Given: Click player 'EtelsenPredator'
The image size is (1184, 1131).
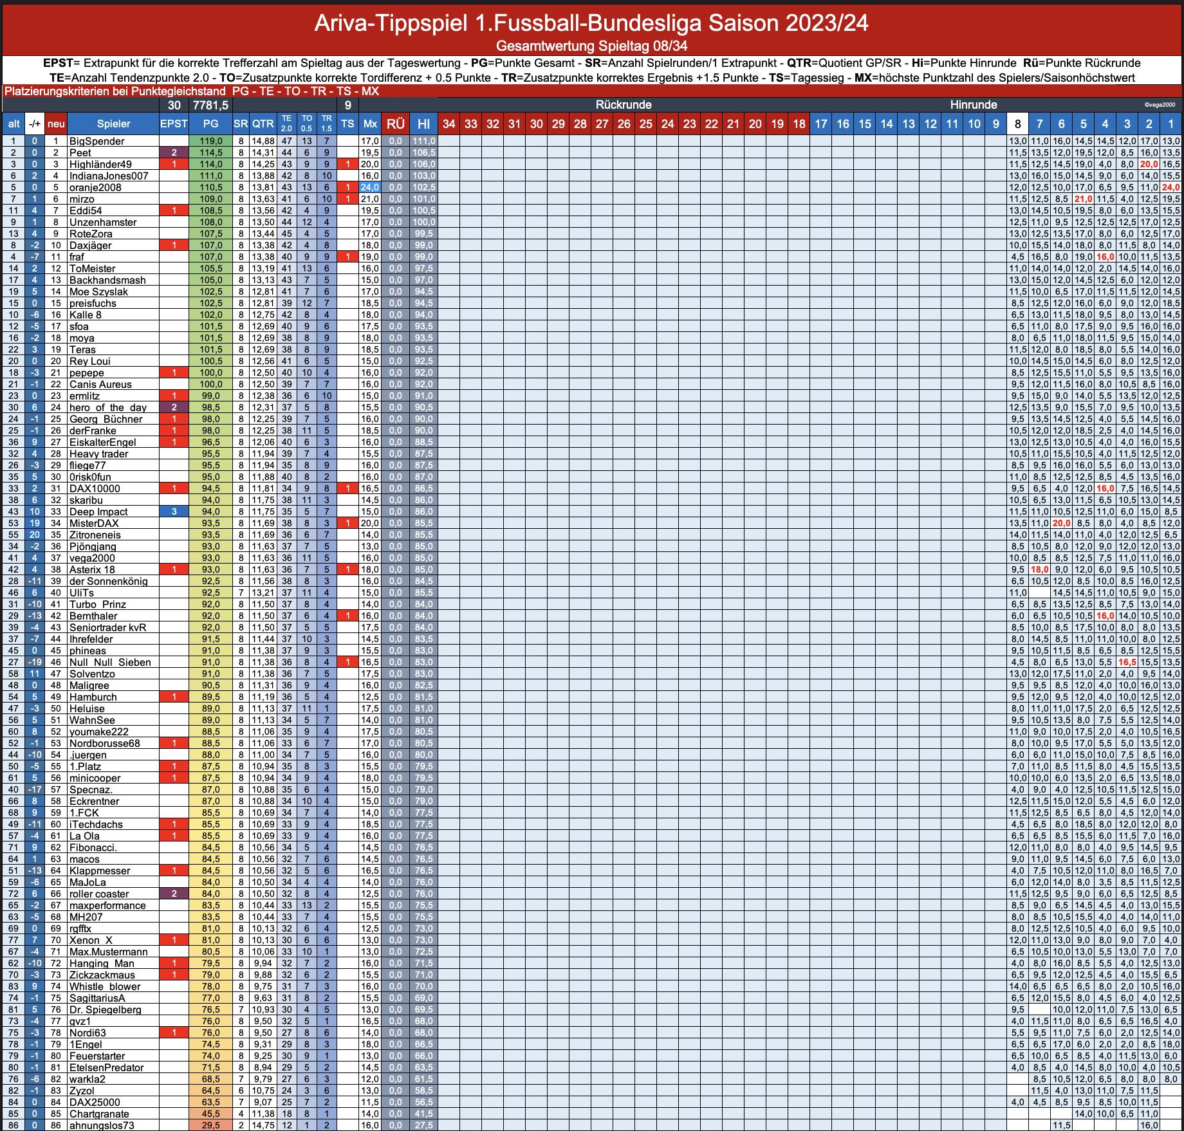Looking at the screenshot, I should 106,1067.
